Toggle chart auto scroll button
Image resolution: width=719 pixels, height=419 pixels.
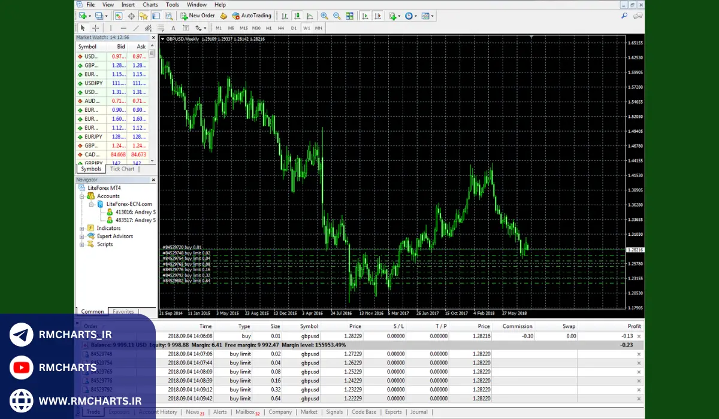pos(366,16)
